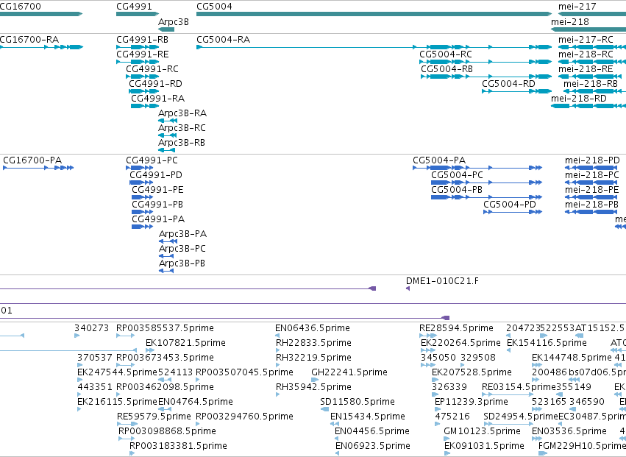Image resolution: width=626 pixels, height=457 pixels.
Task: Click protein CG4991-PC label
Action: pyautogui.click(x=152, y=160)
